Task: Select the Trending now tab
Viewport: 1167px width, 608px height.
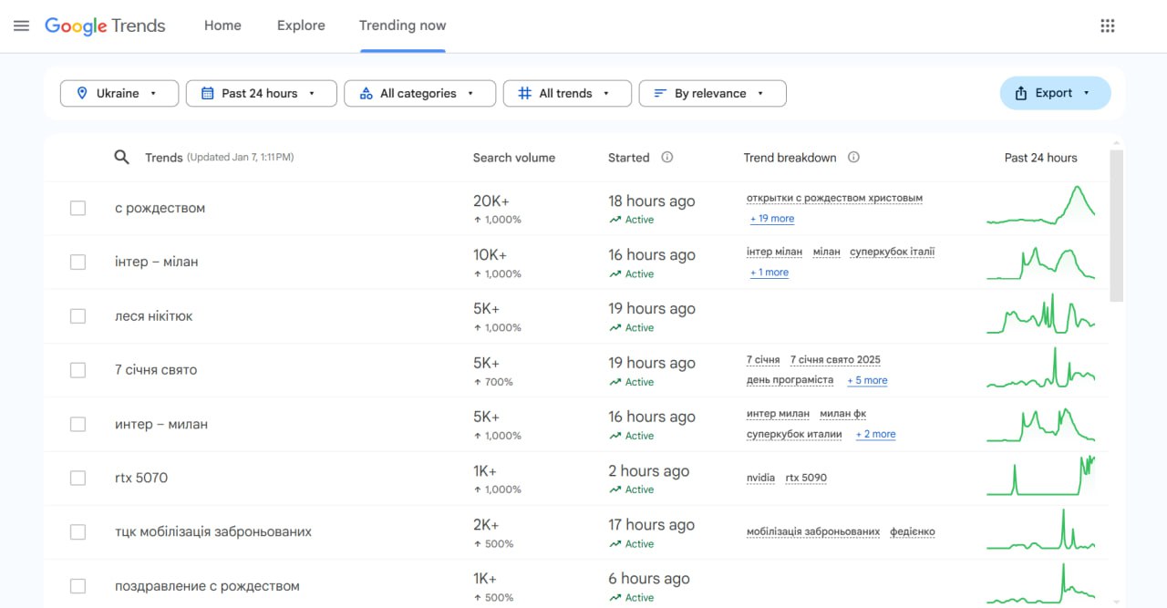Action: 403,26
